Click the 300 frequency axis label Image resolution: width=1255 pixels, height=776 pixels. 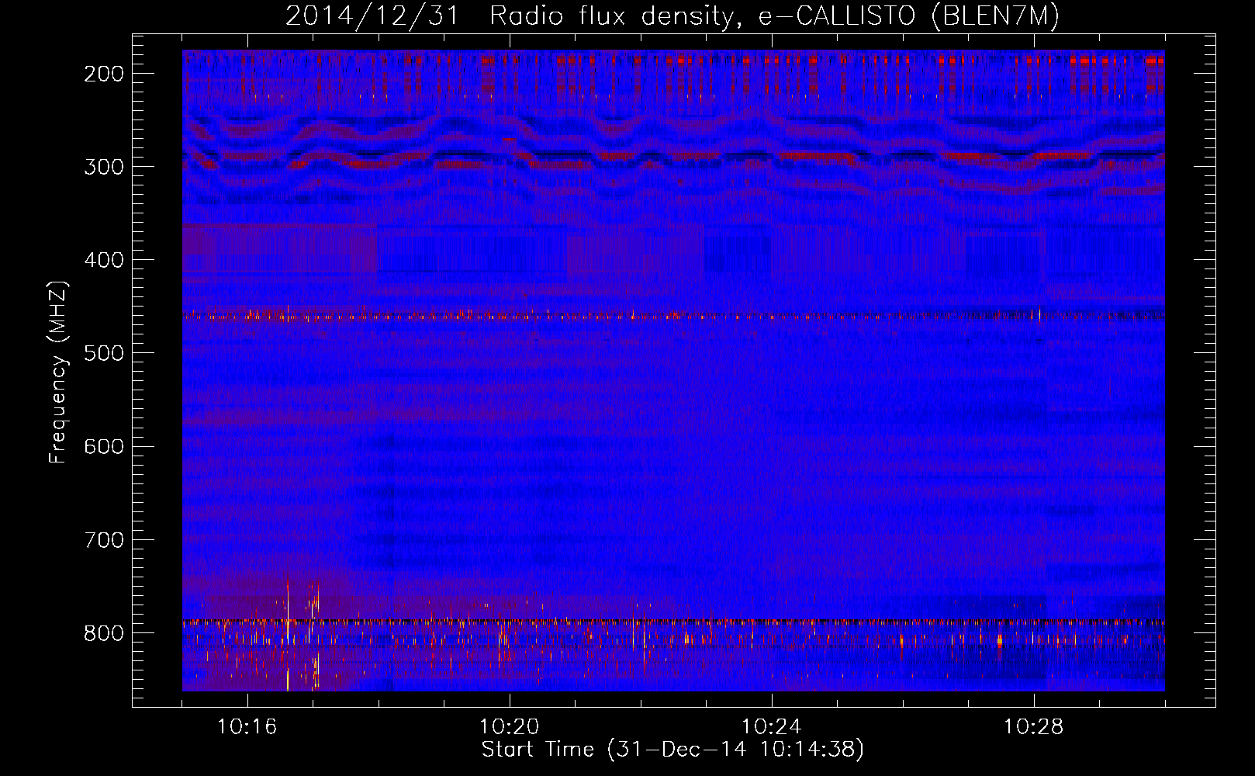(x=104, y=167)
